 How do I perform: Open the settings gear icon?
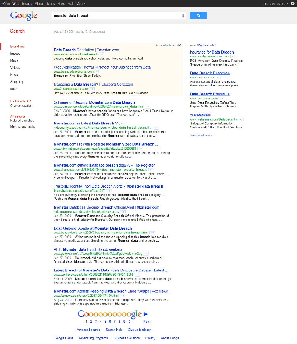pyautogui.click(x=292, y=3)
